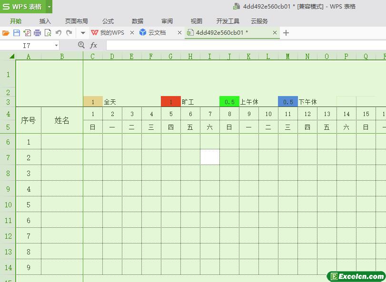Click the open folder icon
This screenshot has height=282, width=386.
(6, 33)
